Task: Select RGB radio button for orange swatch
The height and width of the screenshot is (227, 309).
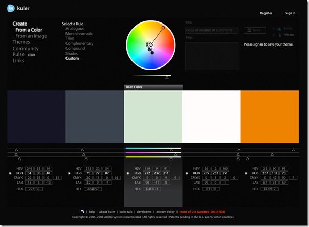Action: [245, 173]
